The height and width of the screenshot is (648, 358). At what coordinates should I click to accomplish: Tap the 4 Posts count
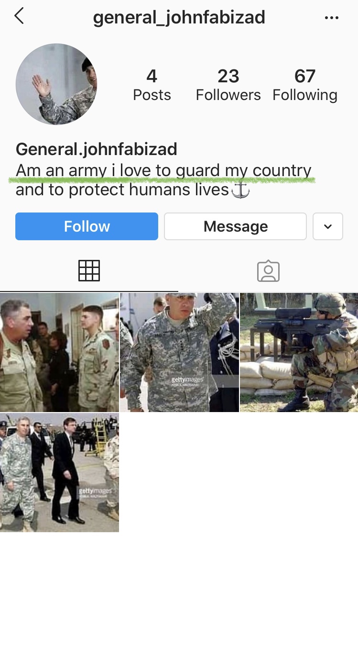(152, 85)
